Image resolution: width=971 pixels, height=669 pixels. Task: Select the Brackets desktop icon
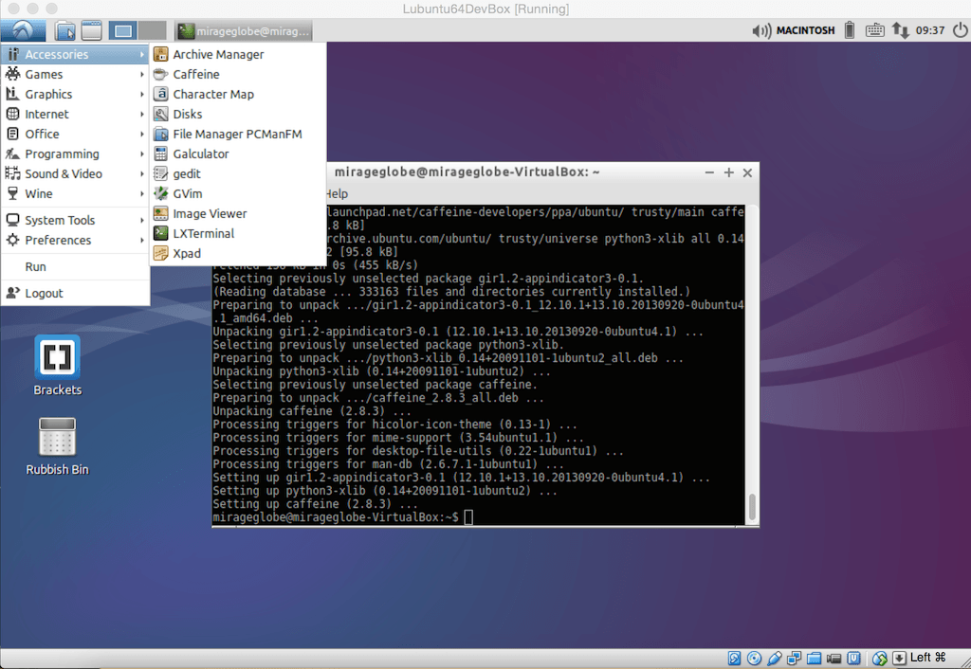pos(57,365)
